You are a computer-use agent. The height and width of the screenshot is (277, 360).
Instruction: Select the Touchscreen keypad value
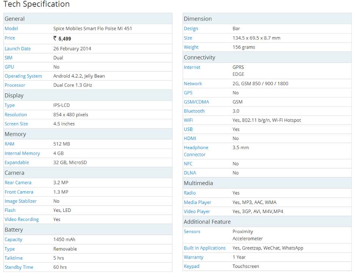246,267
